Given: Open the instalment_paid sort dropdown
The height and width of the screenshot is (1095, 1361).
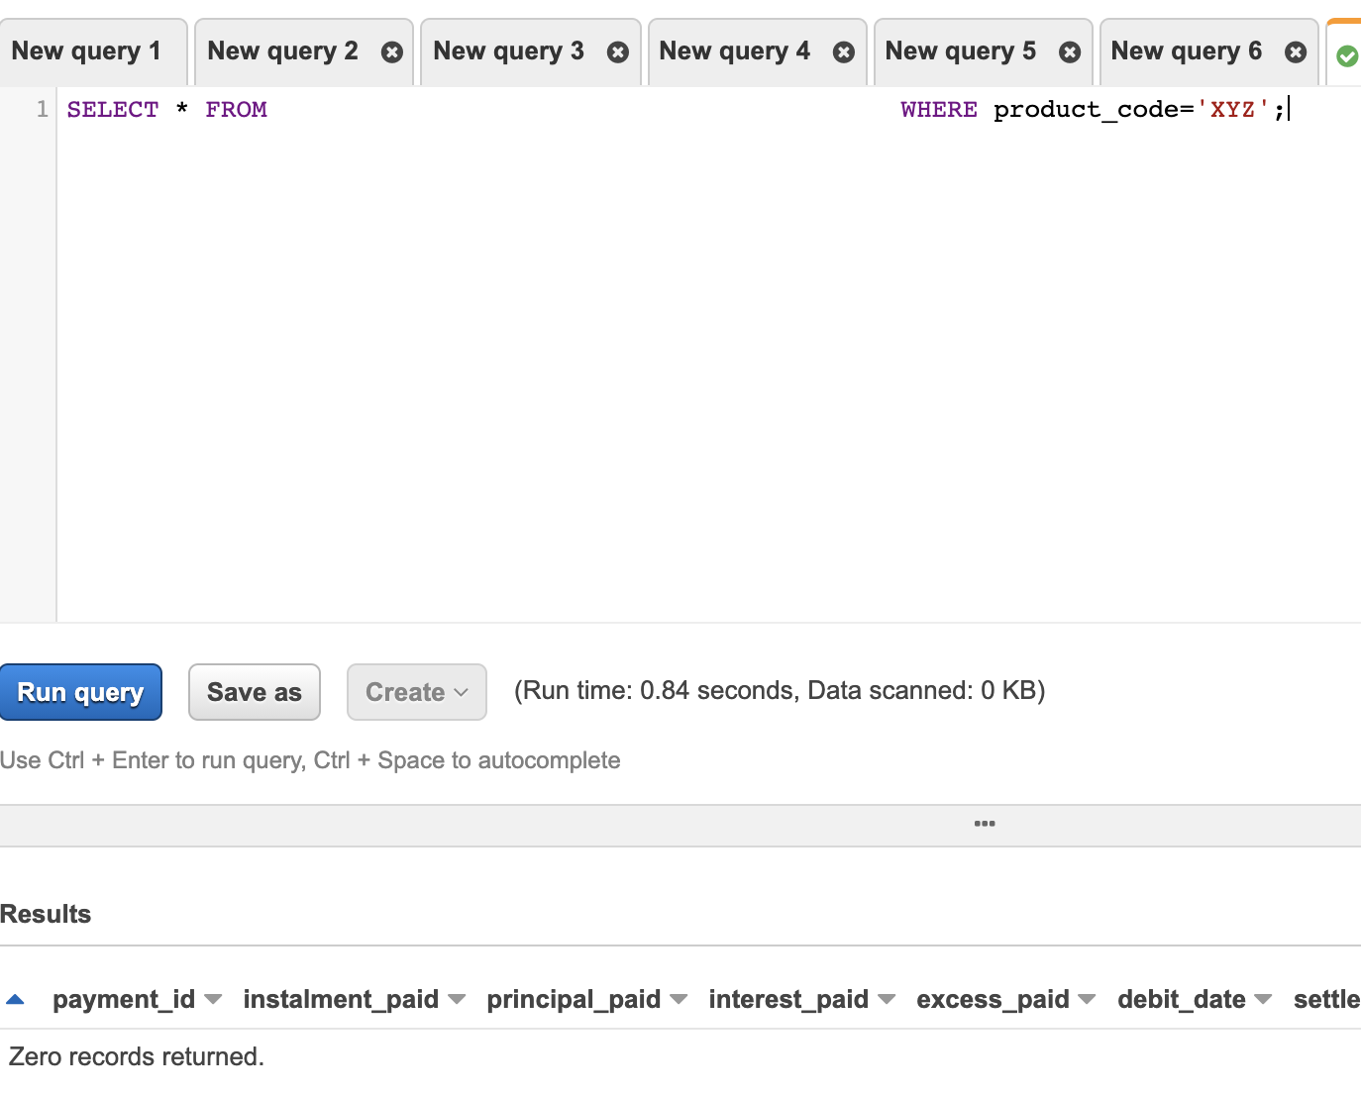Looking at the screenshot, I should (457, 1000).
